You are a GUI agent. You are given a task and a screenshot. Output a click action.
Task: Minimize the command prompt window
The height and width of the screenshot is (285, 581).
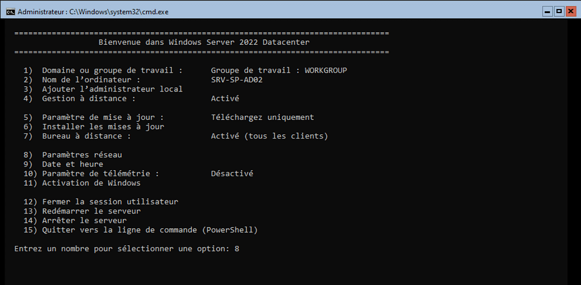click(548, 11)
